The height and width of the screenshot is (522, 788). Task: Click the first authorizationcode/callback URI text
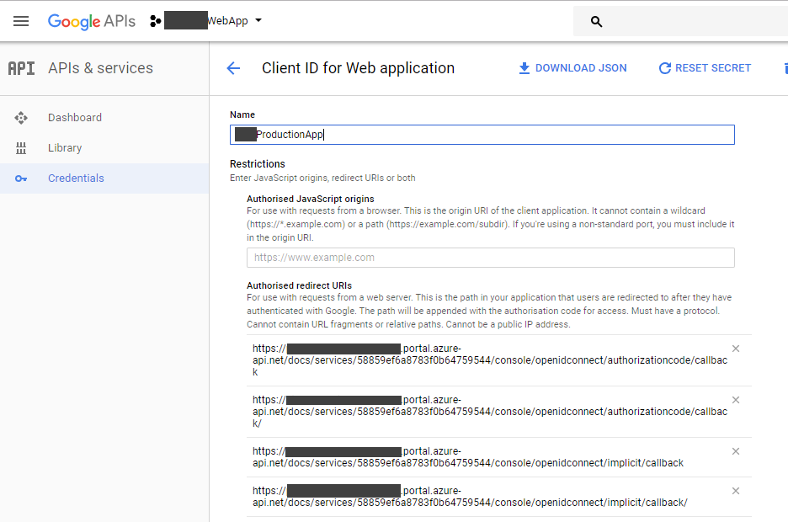coord(490,360)
